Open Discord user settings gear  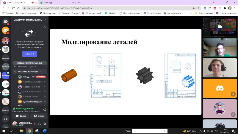(45, 124)
